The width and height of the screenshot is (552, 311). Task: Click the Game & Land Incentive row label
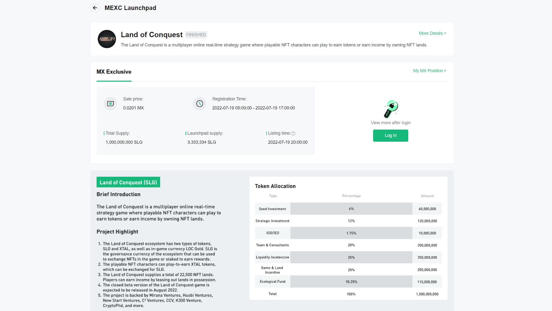272,270
